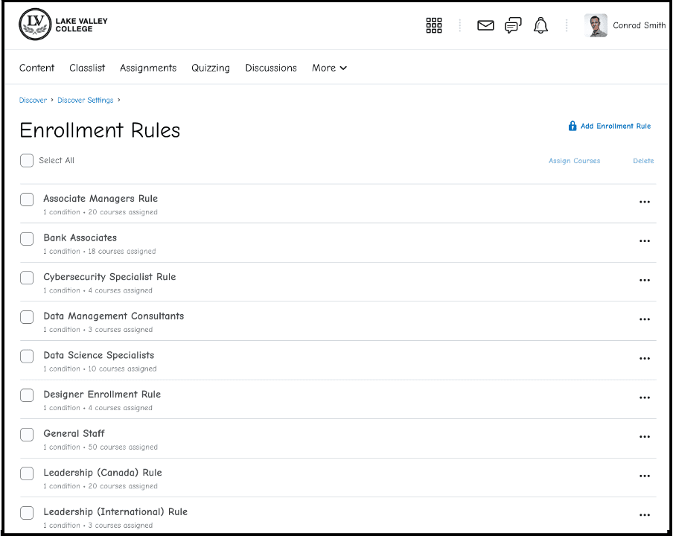The height and width of the screenshot is (536, 673).
Task: Open the Data Management Consultants title
Action: click(114, 316)
